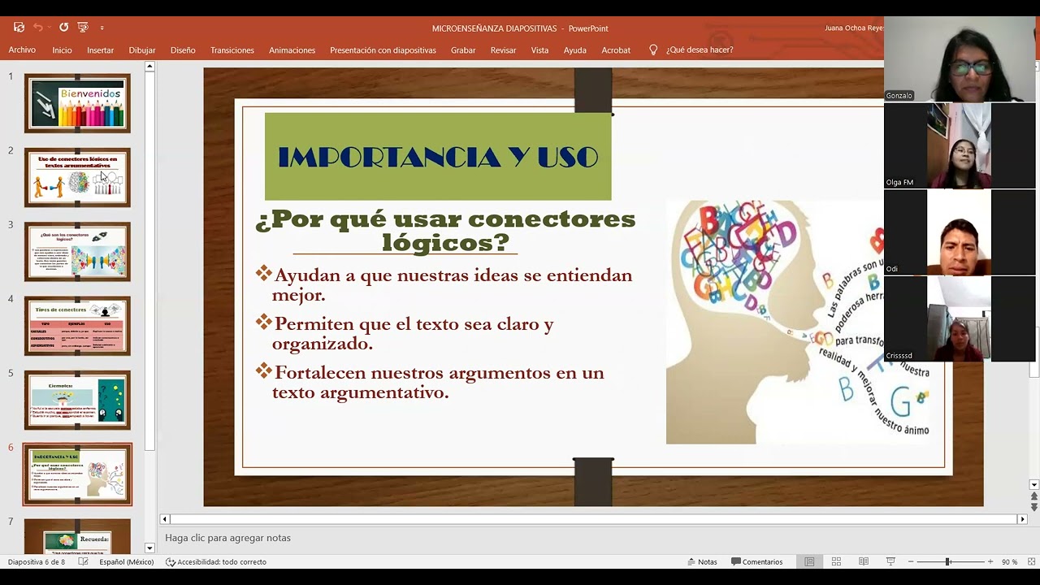
Task: Click the zoom out minus button
Action: (x=911, y=561)
